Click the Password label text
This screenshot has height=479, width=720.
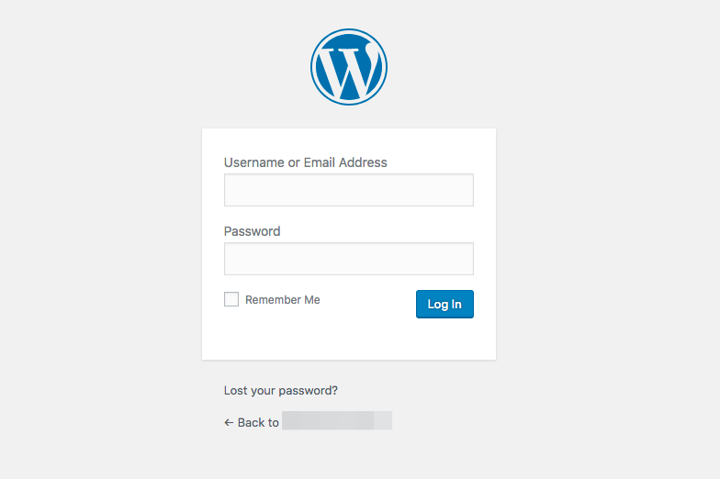pyautogui.click(x=252, y=231)
